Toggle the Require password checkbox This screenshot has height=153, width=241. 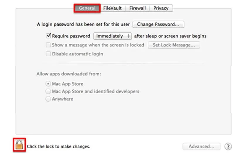[49, 36]
